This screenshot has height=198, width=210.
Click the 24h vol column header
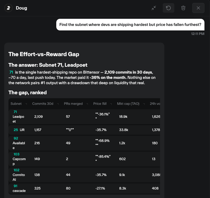click(x=155, y=103)
